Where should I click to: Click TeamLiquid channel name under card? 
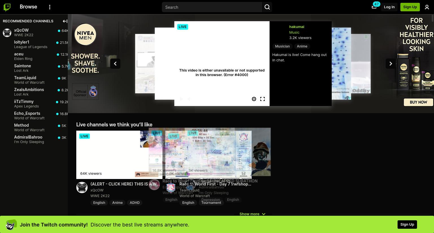[x=189, y=190]
